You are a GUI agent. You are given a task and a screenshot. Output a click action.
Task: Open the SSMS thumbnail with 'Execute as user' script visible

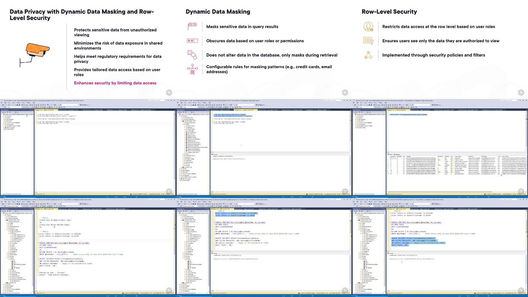tap(88, 247)
